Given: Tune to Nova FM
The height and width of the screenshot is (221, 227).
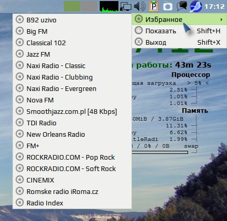Looking at the screenshot, I should pyautogui.click(x=72, y=100).
